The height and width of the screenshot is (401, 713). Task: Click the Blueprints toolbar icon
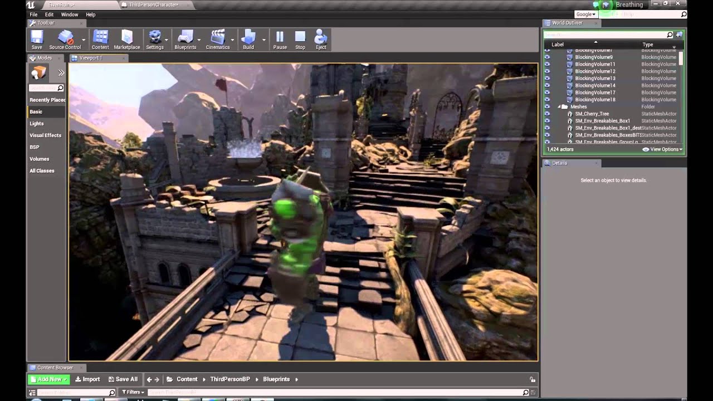click(185, 40)
